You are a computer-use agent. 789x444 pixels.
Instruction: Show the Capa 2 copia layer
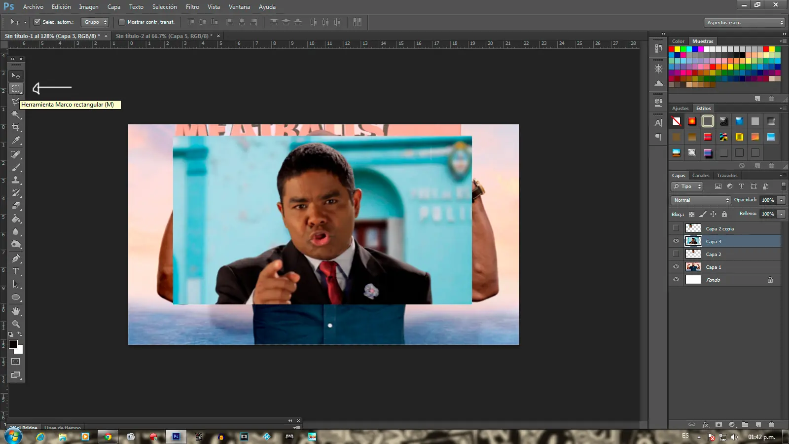pyautogui.click(x=676, y=228)
